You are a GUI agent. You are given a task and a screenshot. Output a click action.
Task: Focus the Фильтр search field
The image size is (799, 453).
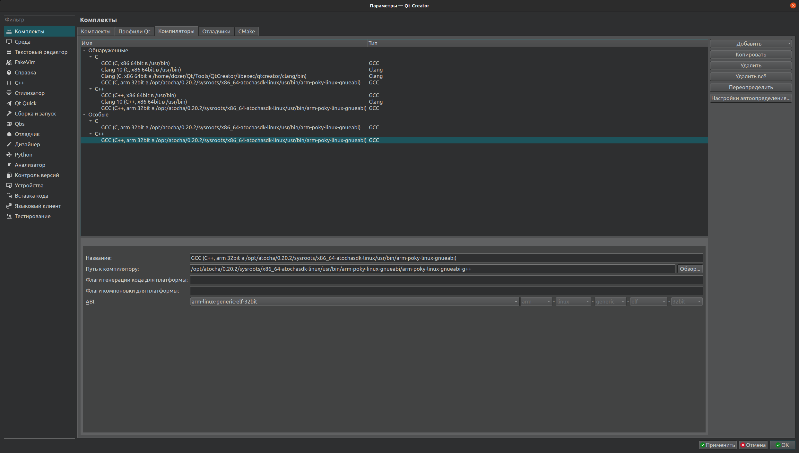39,20
